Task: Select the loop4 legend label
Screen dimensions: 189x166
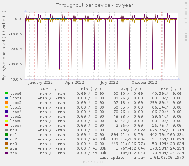Action: tap(16, 112)
